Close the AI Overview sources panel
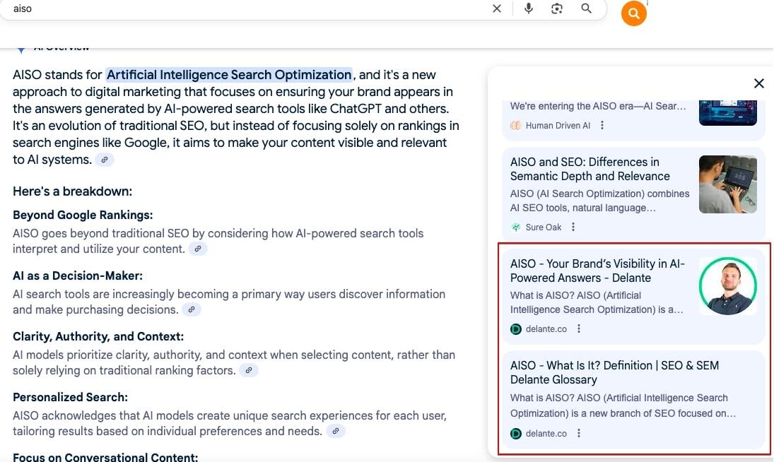The width and height of the screenshot is (774, 462). pyautogui.click(x=758, y=83)
